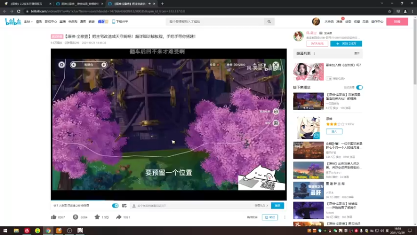Click the video progress bar

point(168,200)
